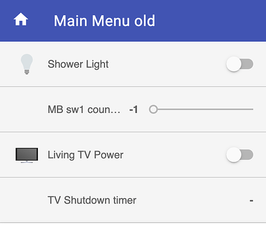Image resolution: width=266 pixels, height=229 pixels.
Task: Select the Main Menu old title
Action: coord(105,21)
